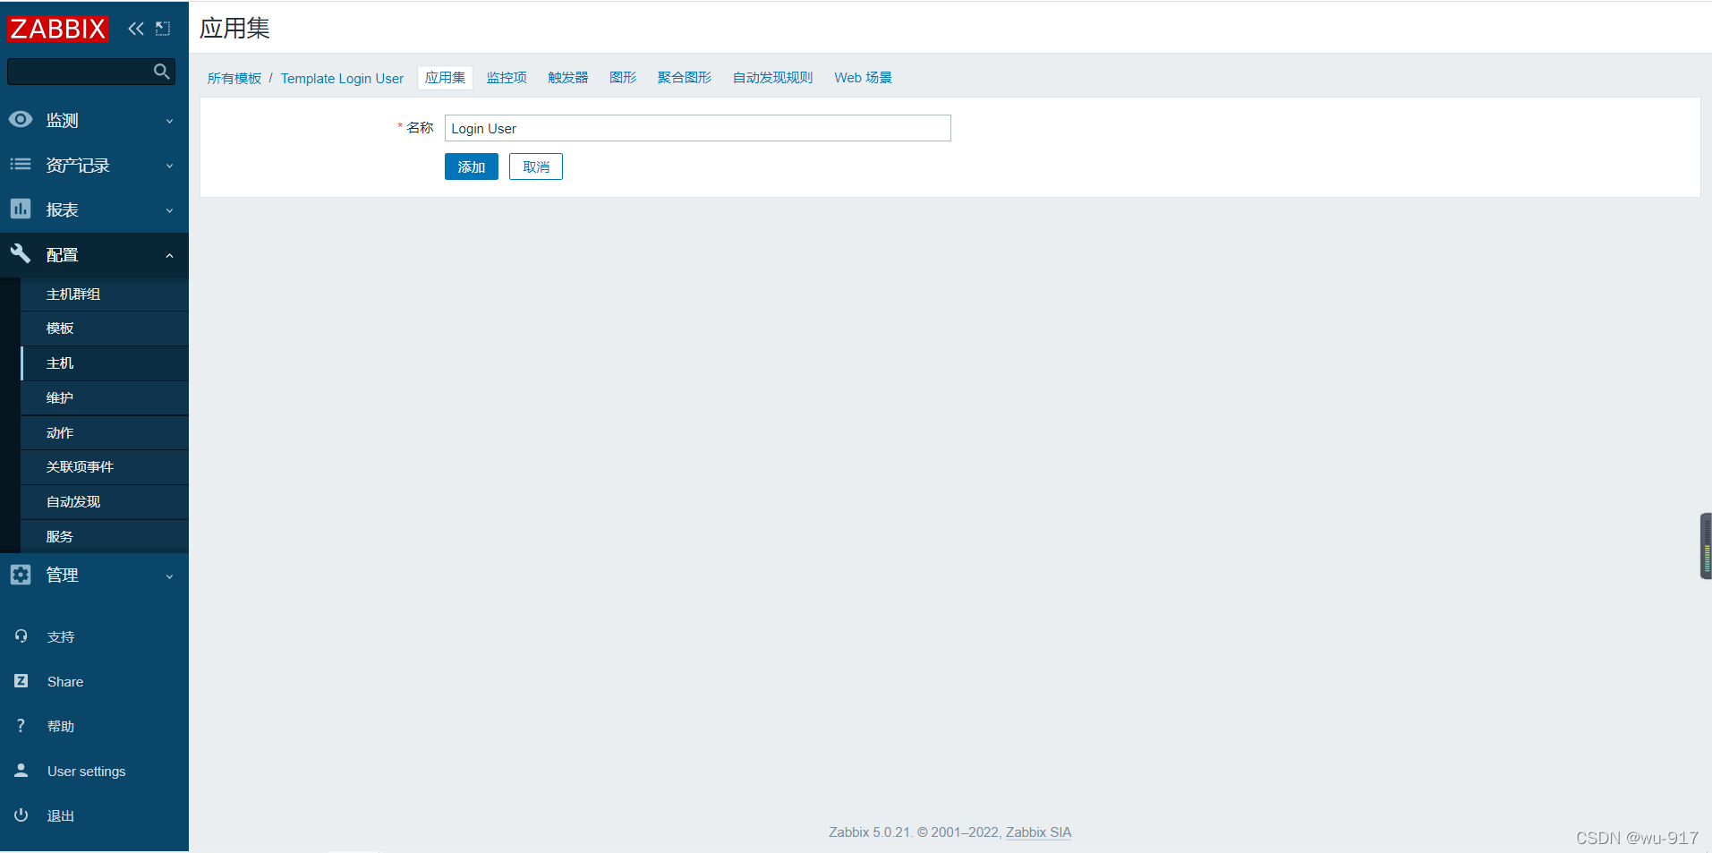
Task: Expand the 资产记录 menu chevron
Action: coord(169,166)
